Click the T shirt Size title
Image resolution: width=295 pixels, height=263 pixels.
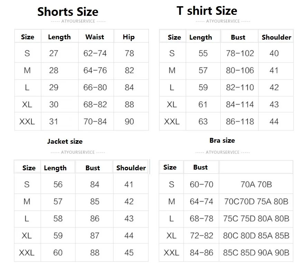click(207, 11)
